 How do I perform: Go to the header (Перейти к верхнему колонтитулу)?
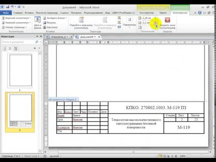point(81,23)
